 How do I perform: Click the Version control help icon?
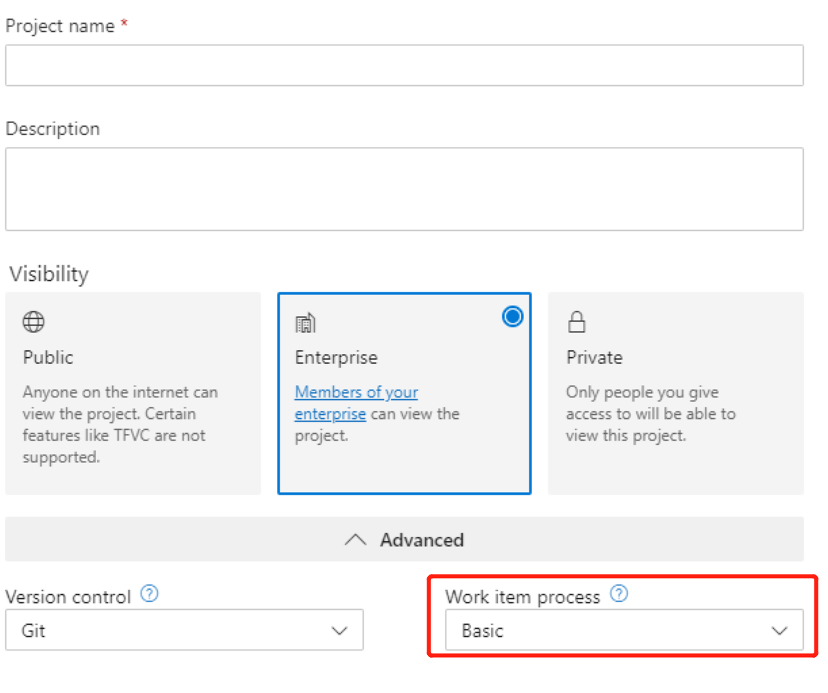pyautogui.click(x=149, y=594)
